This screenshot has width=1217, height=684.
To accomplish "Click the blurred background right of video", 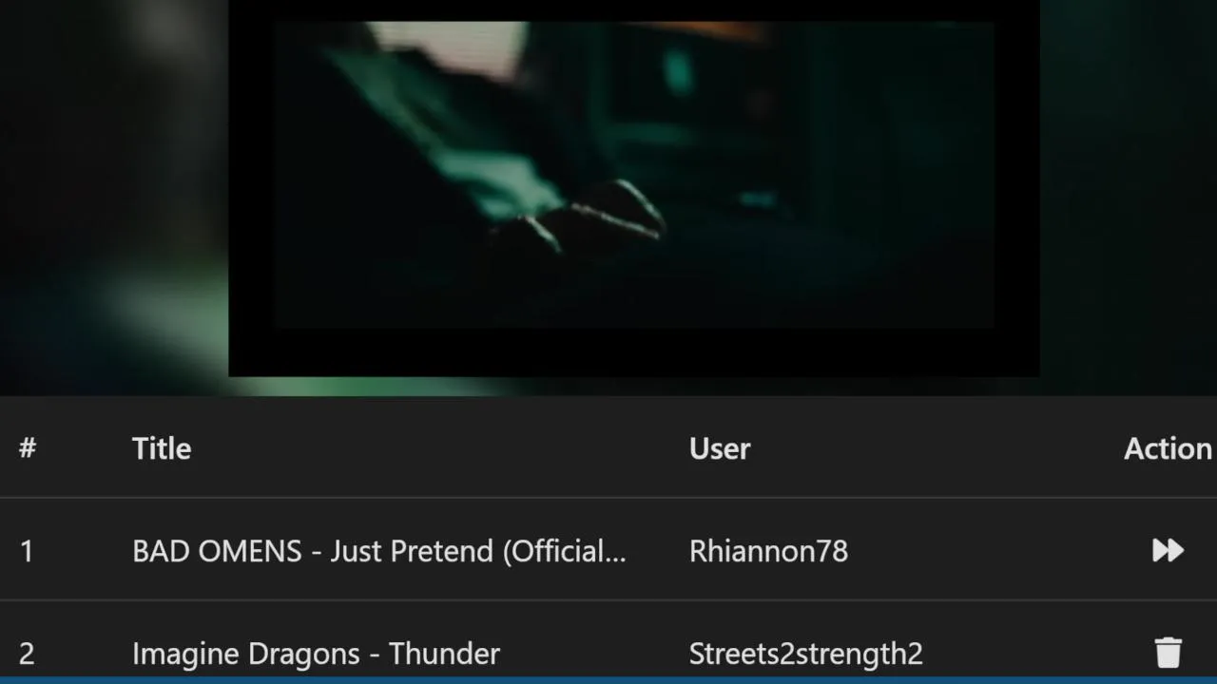I will pos(1128,190).
